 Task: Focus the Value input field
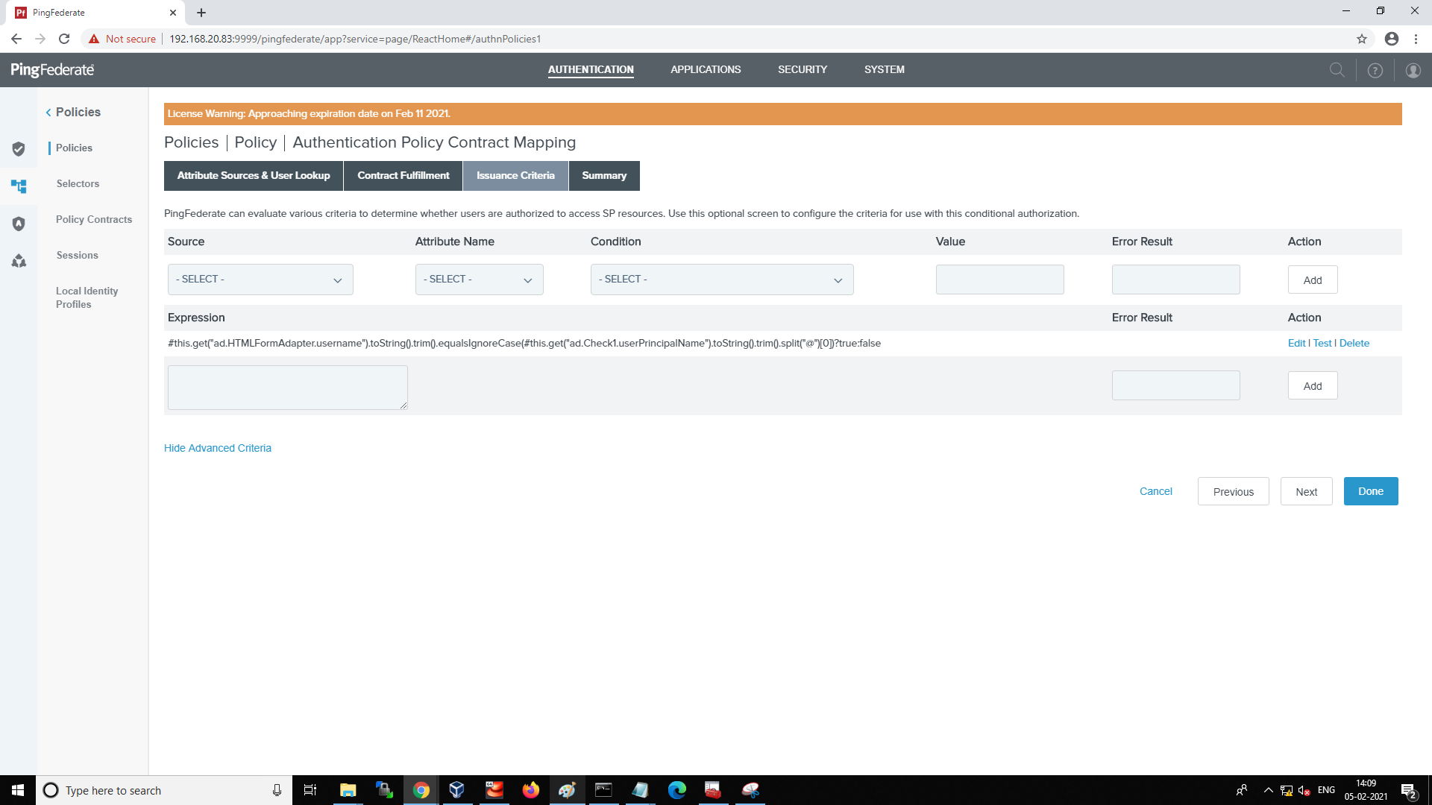click(1000, 280)
